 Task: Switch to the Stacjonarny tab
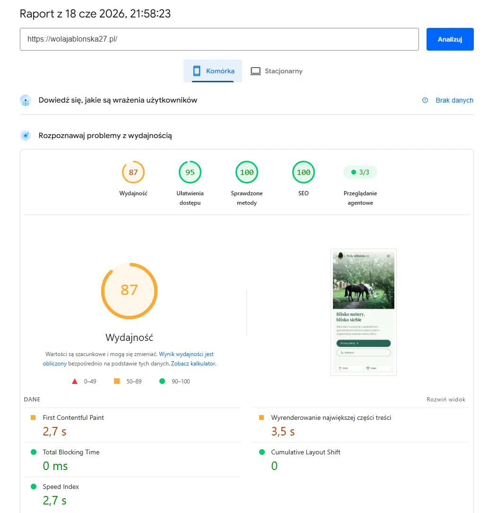(276, 71)
